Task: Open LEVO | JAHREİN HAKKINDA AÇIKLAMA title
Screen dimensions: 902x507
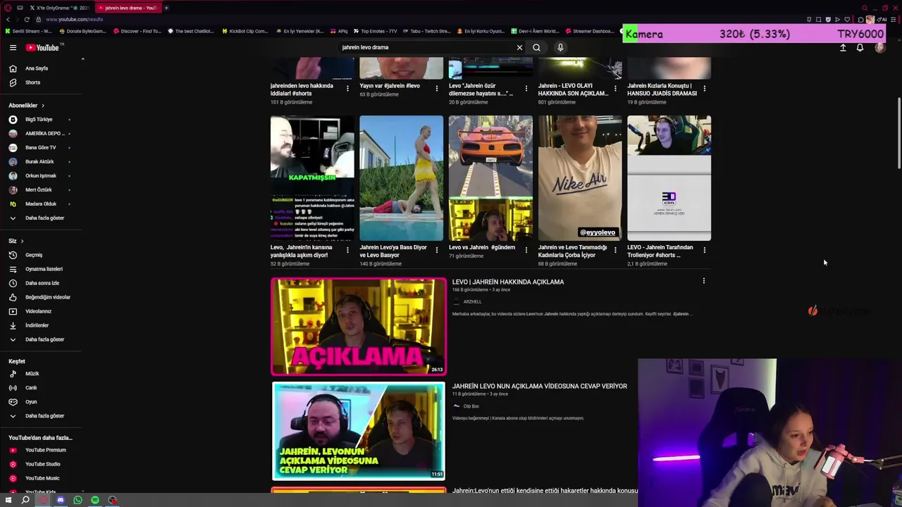Action: [507, 282]
